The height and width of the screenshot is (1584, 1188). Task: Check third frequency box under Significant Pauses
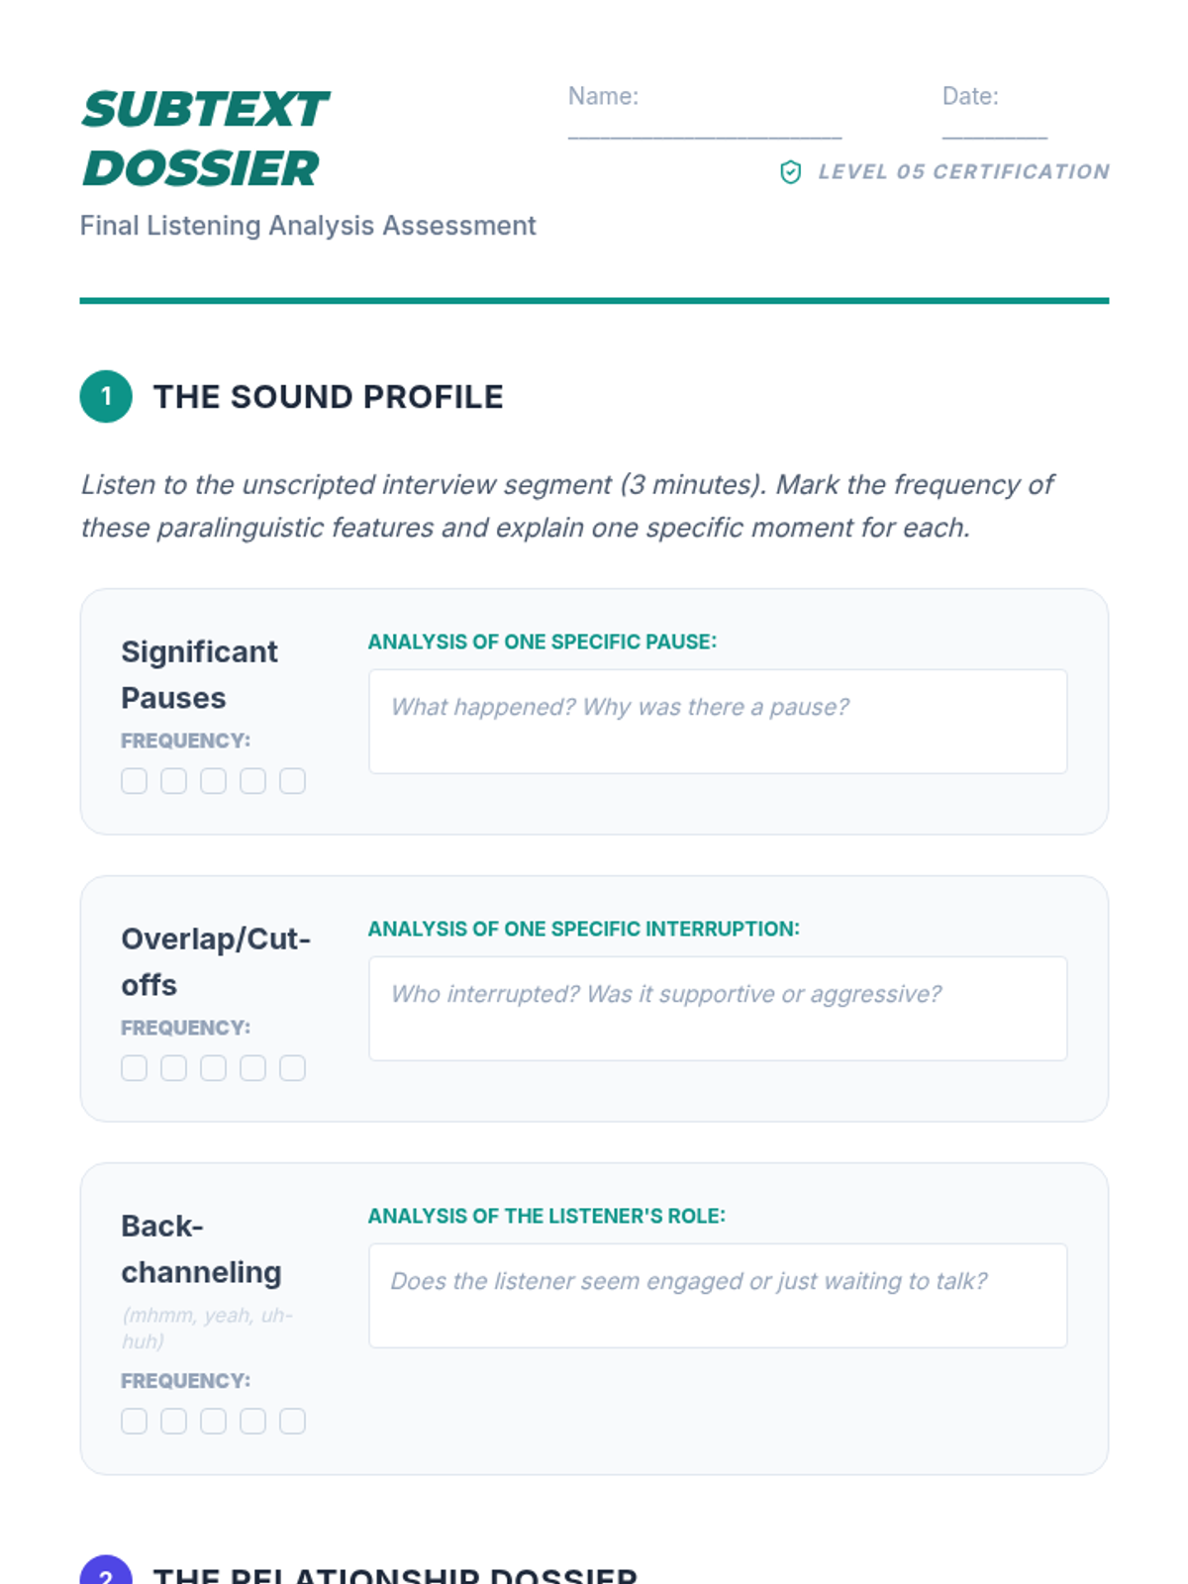(213, 781)
